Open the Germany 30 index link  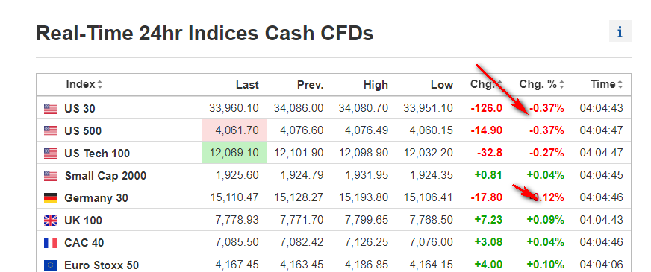point(96,198)
